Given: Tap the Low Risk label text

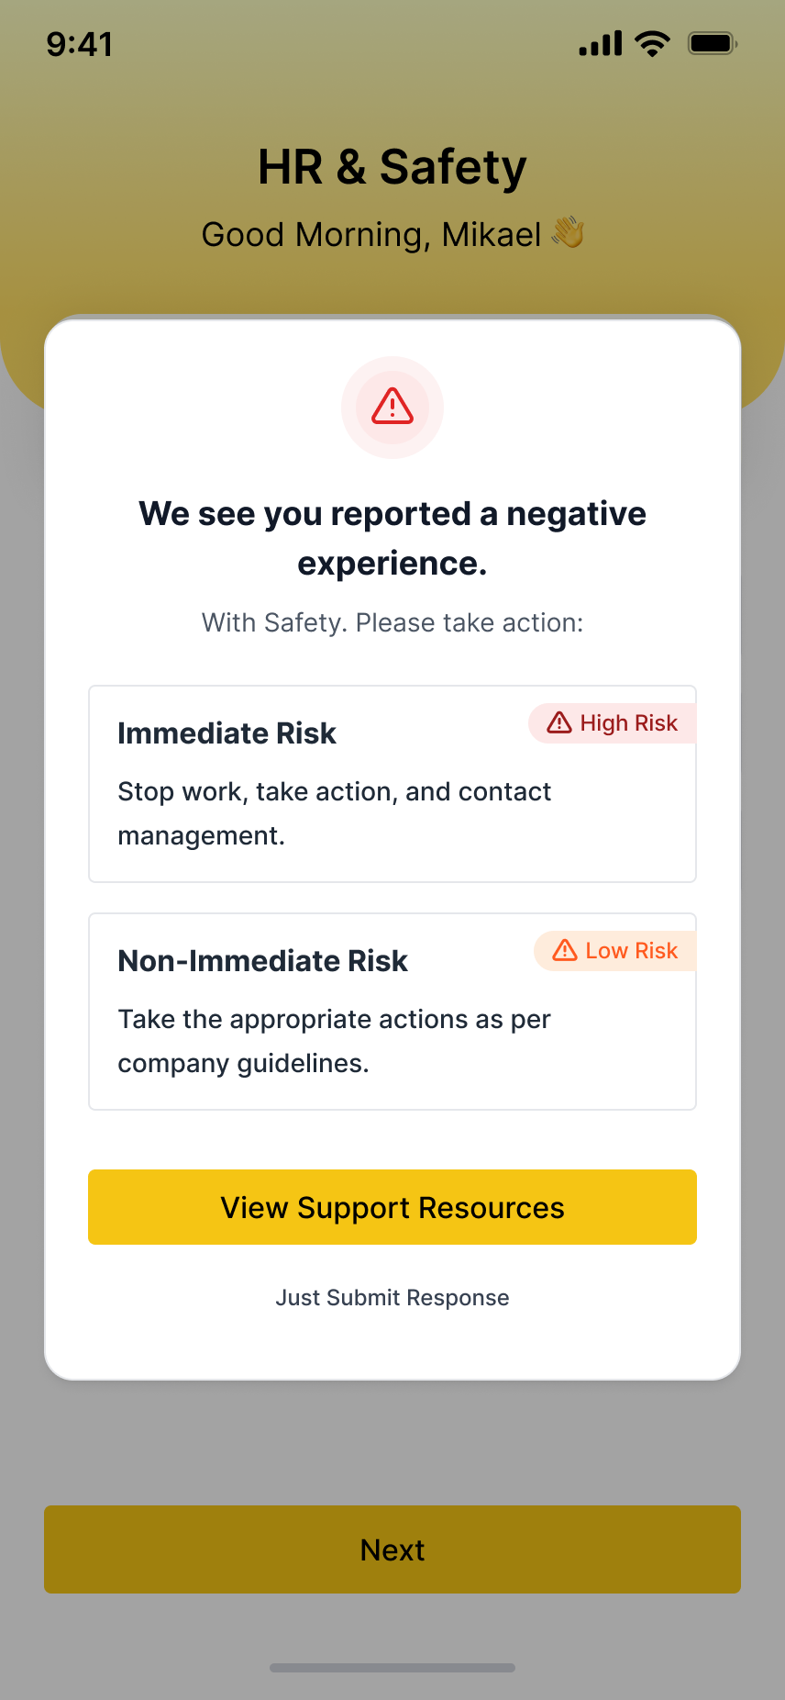Looking at the screenshot, I should pos(632,951).
